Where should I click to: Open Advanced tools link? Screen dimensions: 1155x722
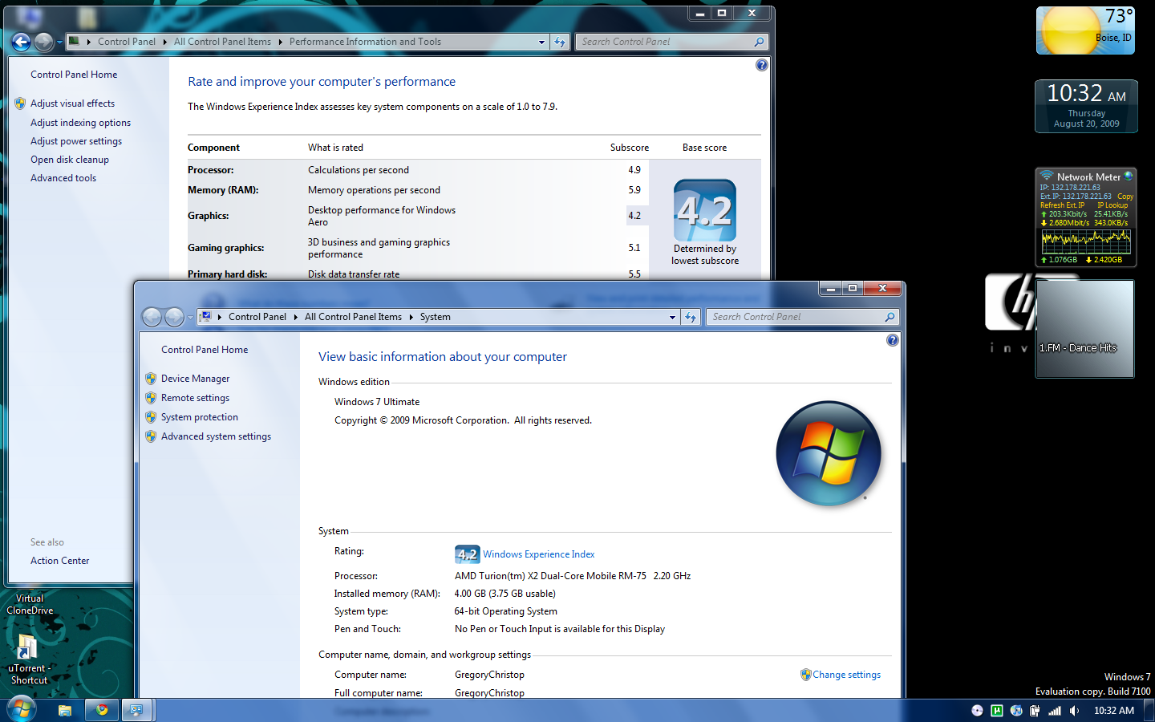pos(63,178)
